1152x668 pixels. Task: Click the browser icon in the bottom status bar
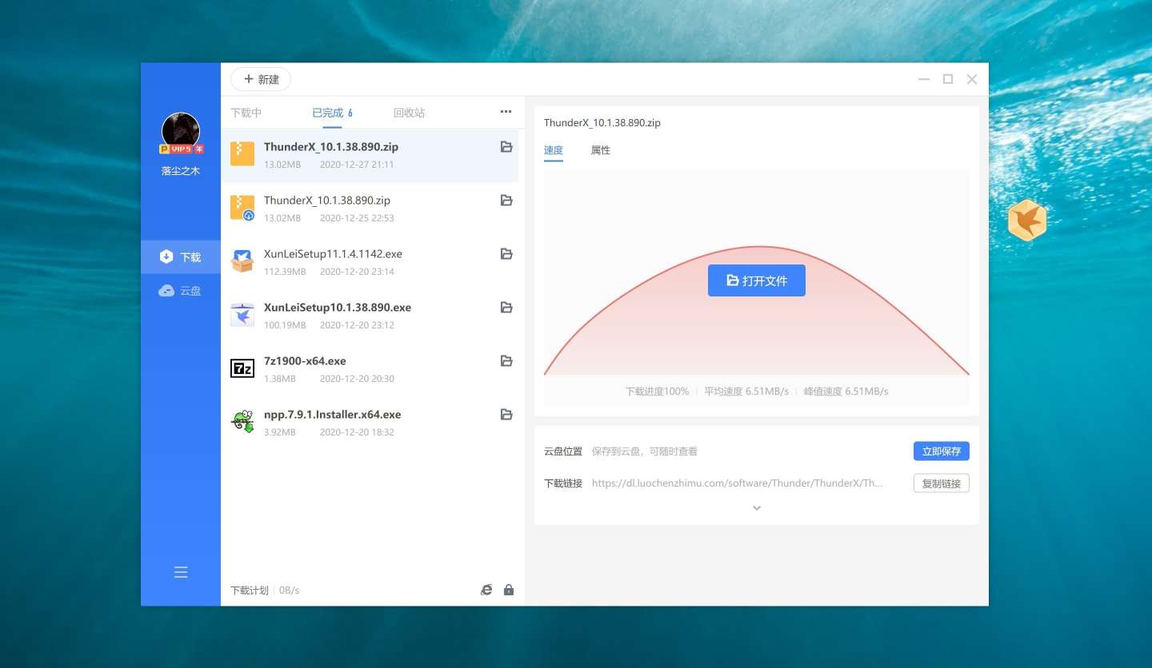pyautogui.click(x=486, y=590)
